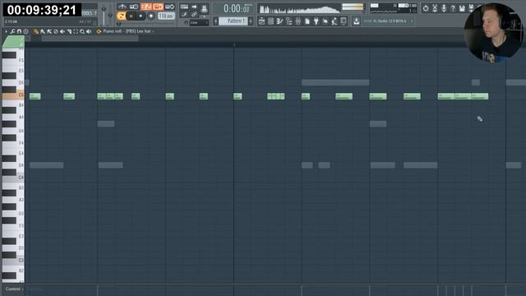The height and width of the screenshot is (296, 526).
Task: Open the piano roll snap magnet menu
Action: pos(19,31)
